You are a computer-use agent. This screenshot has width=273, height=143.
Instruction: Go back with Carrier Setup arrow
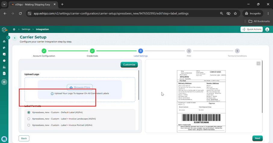pyautogui.click(x=15, y=38)
